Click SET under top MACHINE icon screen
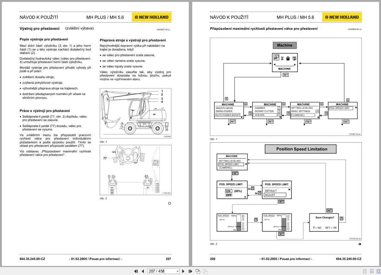381x275 pixels. tap(286, 75)
